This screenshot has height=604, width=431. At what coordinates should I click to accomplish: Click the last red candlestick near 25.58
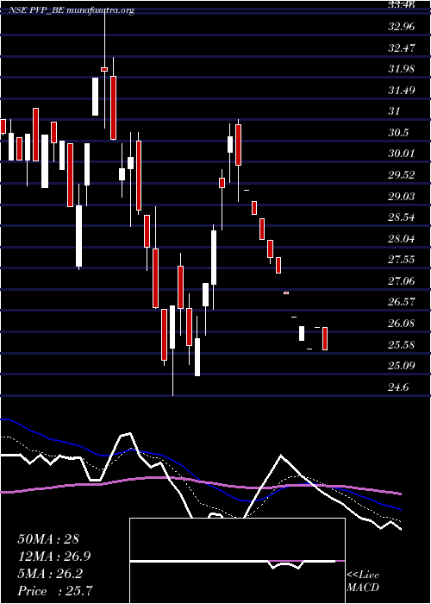[x=325, y=338]
